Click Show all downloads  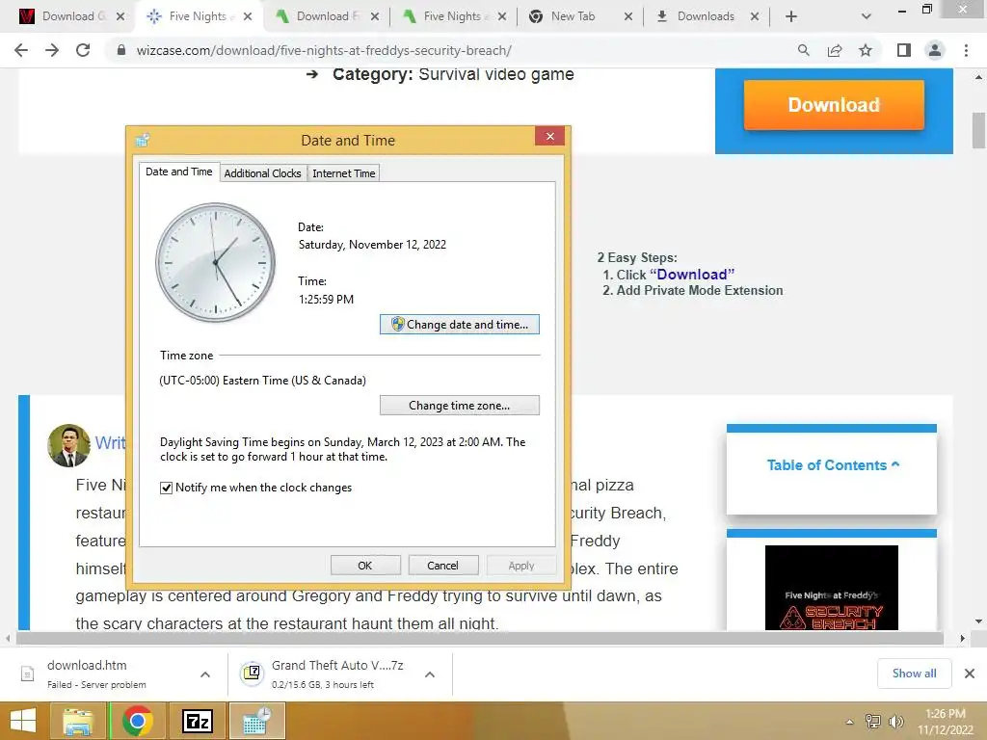914,674
